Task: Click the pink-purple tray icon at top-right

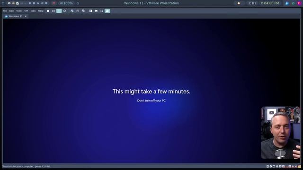Action: pyautogui.click(x=299, y=3)
